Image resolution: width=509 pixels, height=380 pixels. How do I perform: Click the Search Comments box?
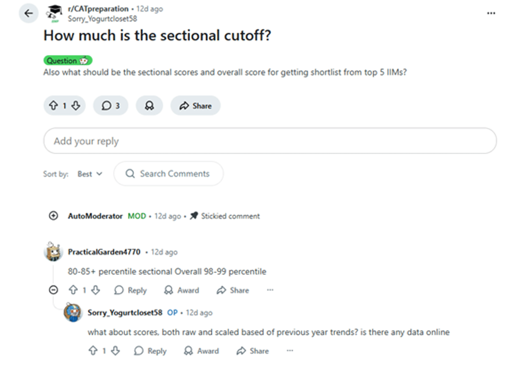pos(168,174)
